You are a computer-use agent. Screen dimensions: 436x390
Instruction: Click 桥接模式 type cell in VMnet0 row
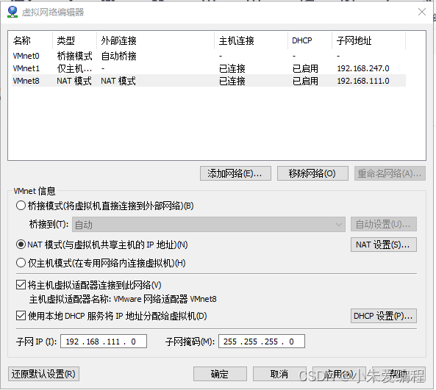(74, 56)
